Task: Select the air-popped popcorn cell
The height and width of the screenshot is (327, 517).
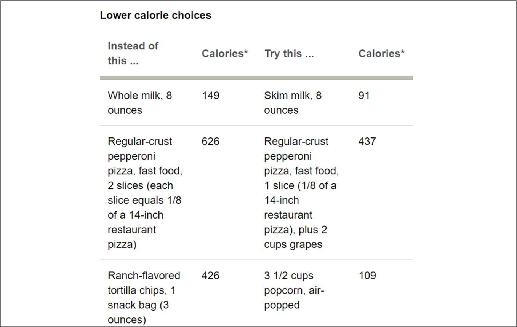Action: click(294, 290)
